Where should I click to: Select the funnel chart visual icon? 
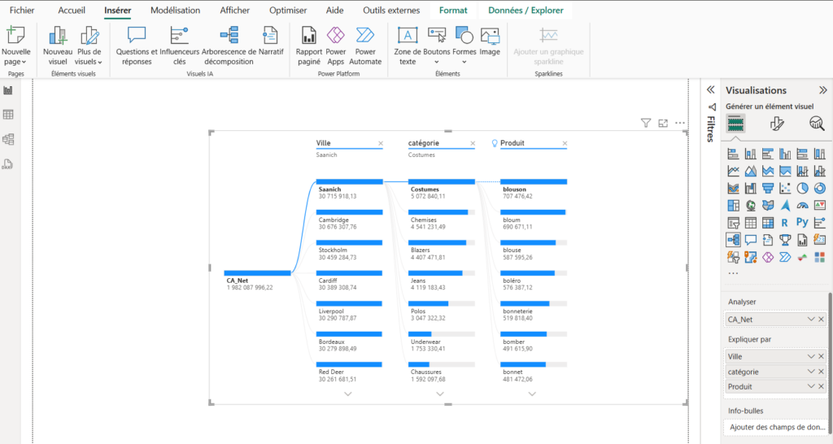[768, 188]
